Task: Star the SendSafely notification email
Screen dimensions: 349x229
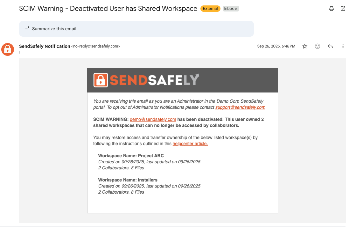Action: pos(305,46)
